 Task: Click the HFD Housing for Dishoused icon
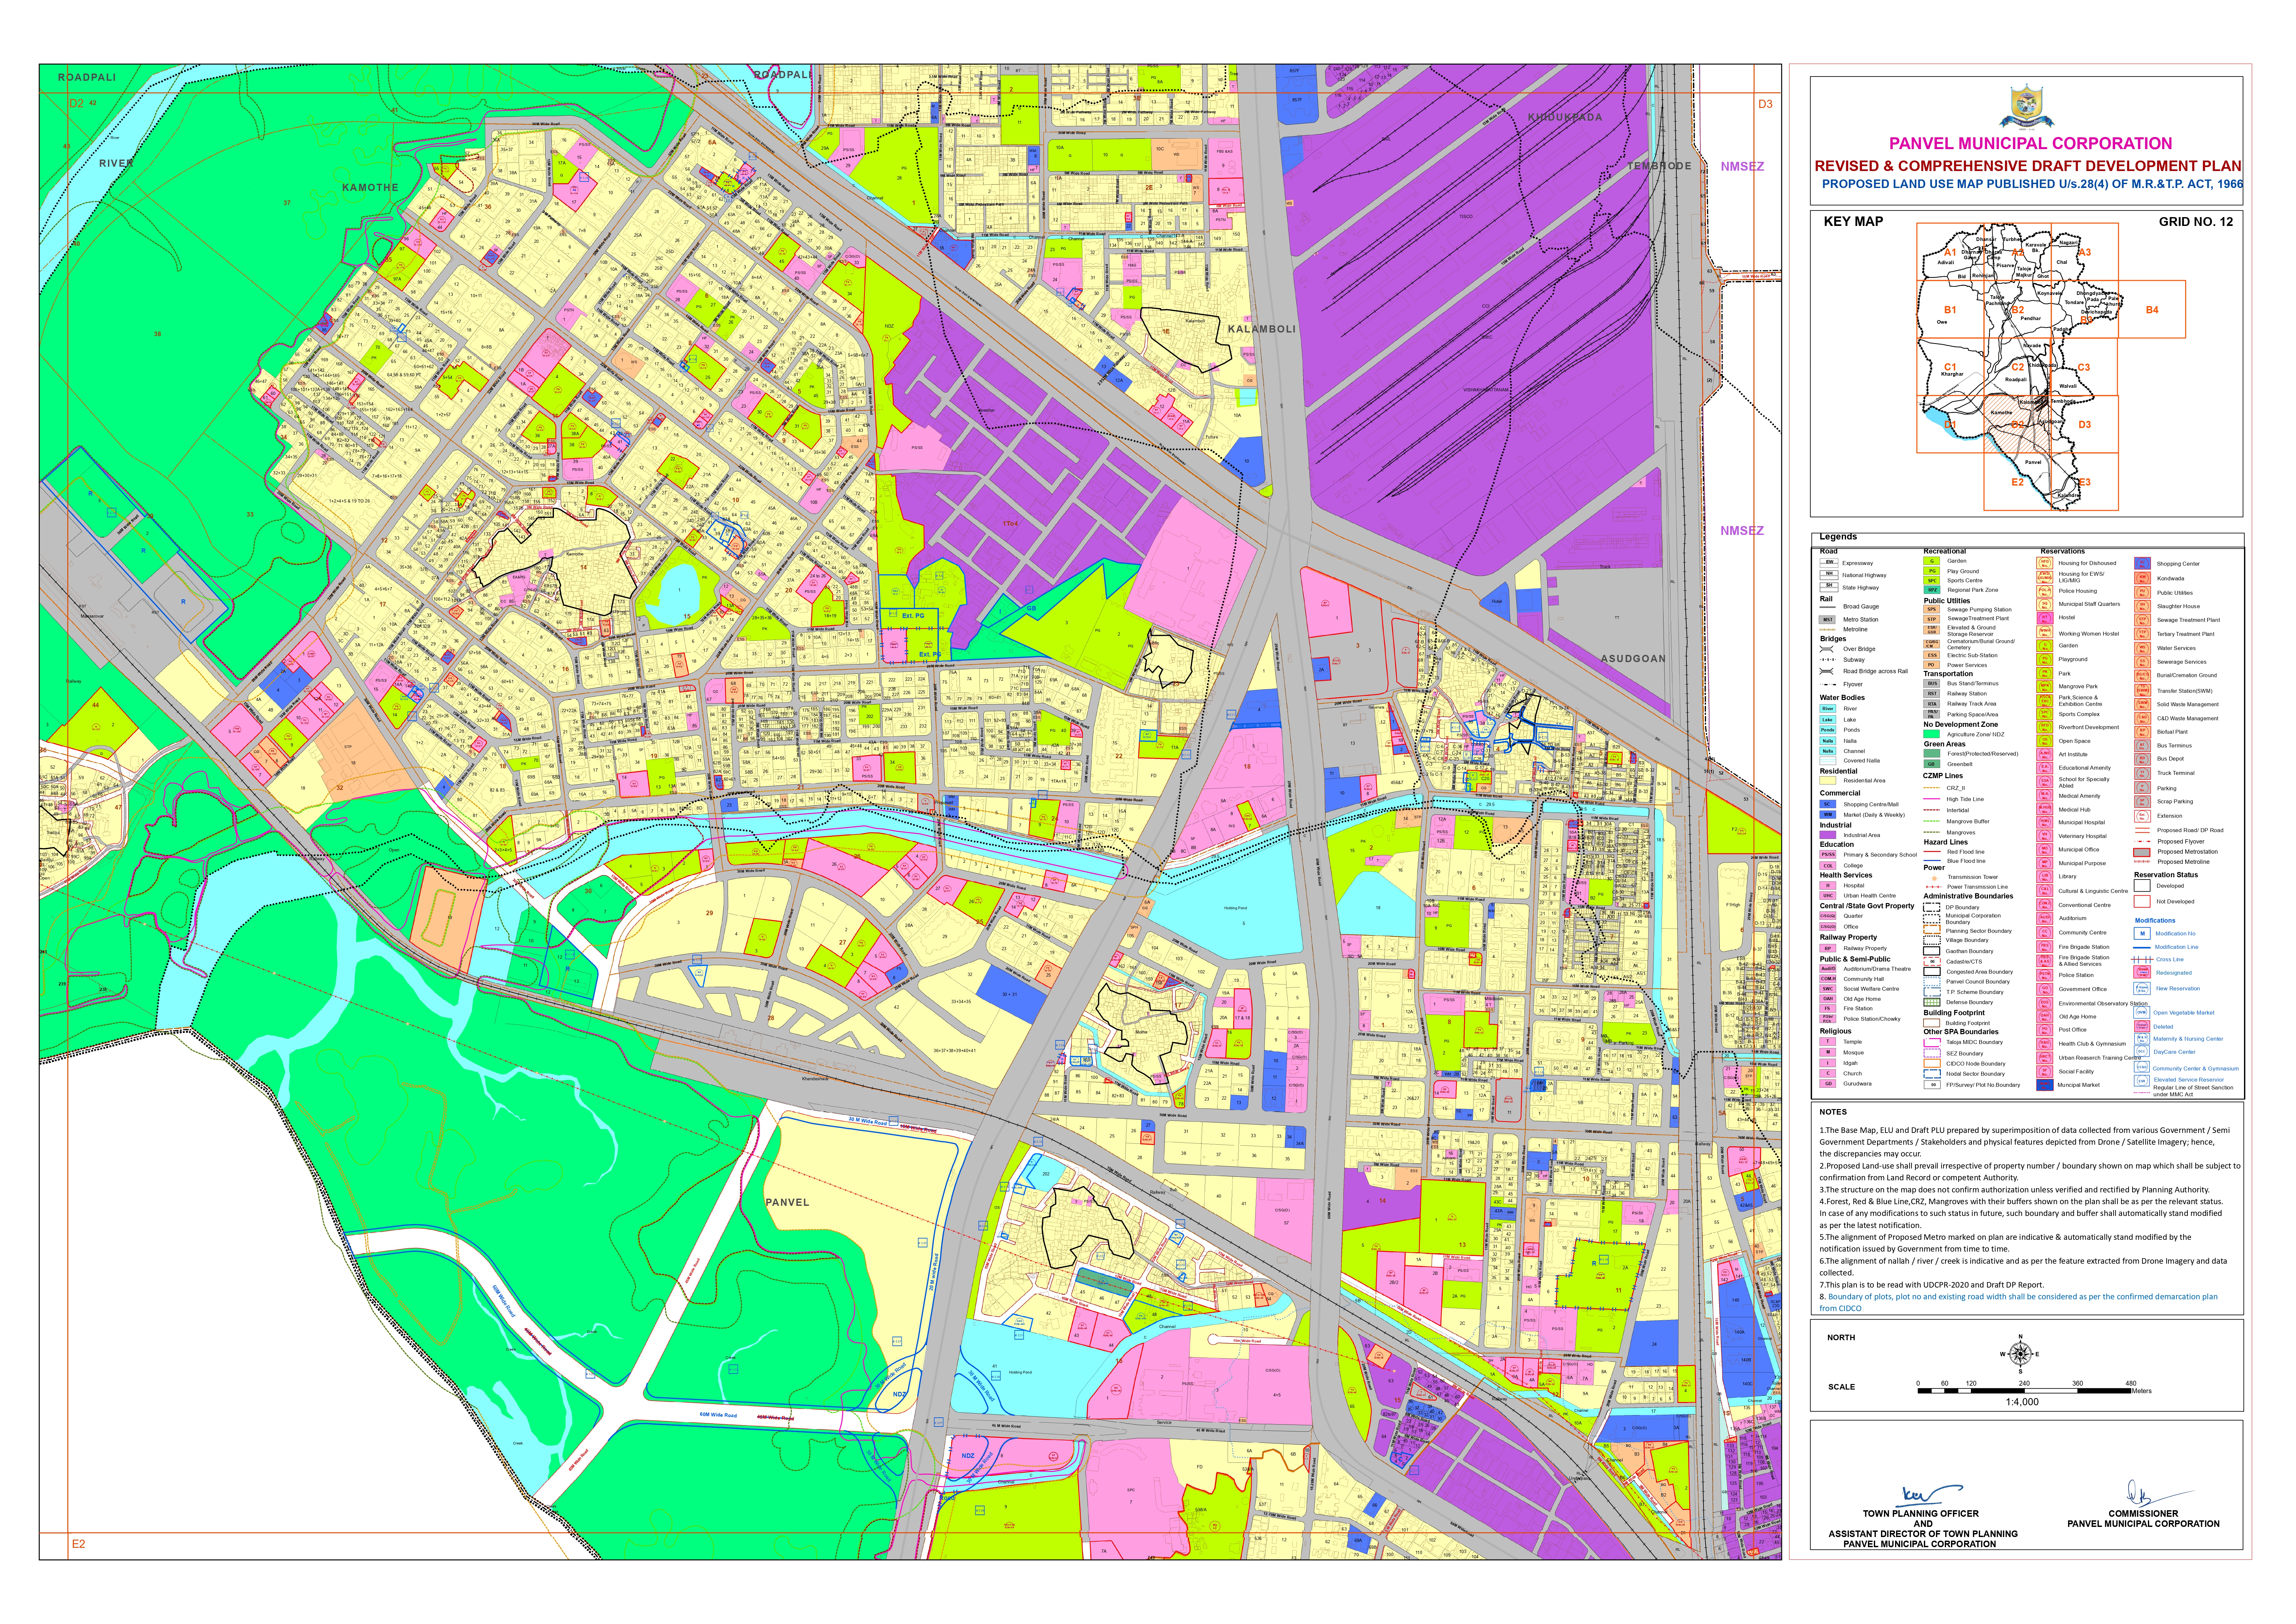coord(2045,563)
